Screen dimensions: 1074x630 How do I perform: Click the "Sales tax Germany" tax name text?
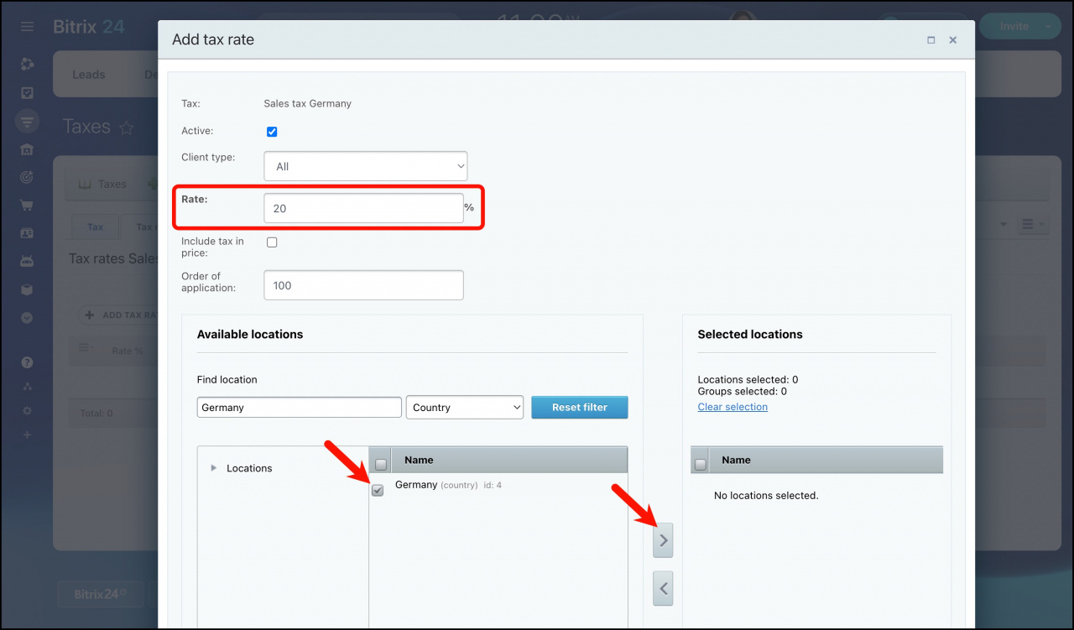[307, 104]
